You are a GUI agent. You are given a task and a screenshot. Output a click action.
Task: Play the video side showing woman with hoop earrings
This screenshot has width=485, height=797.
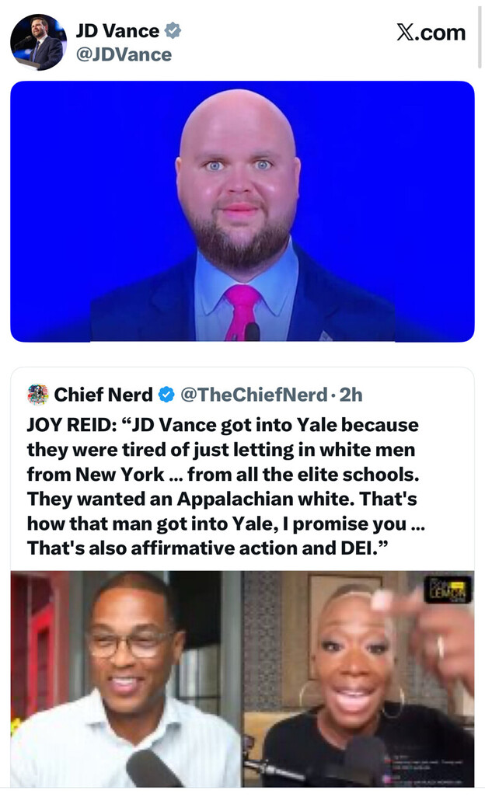358,679
